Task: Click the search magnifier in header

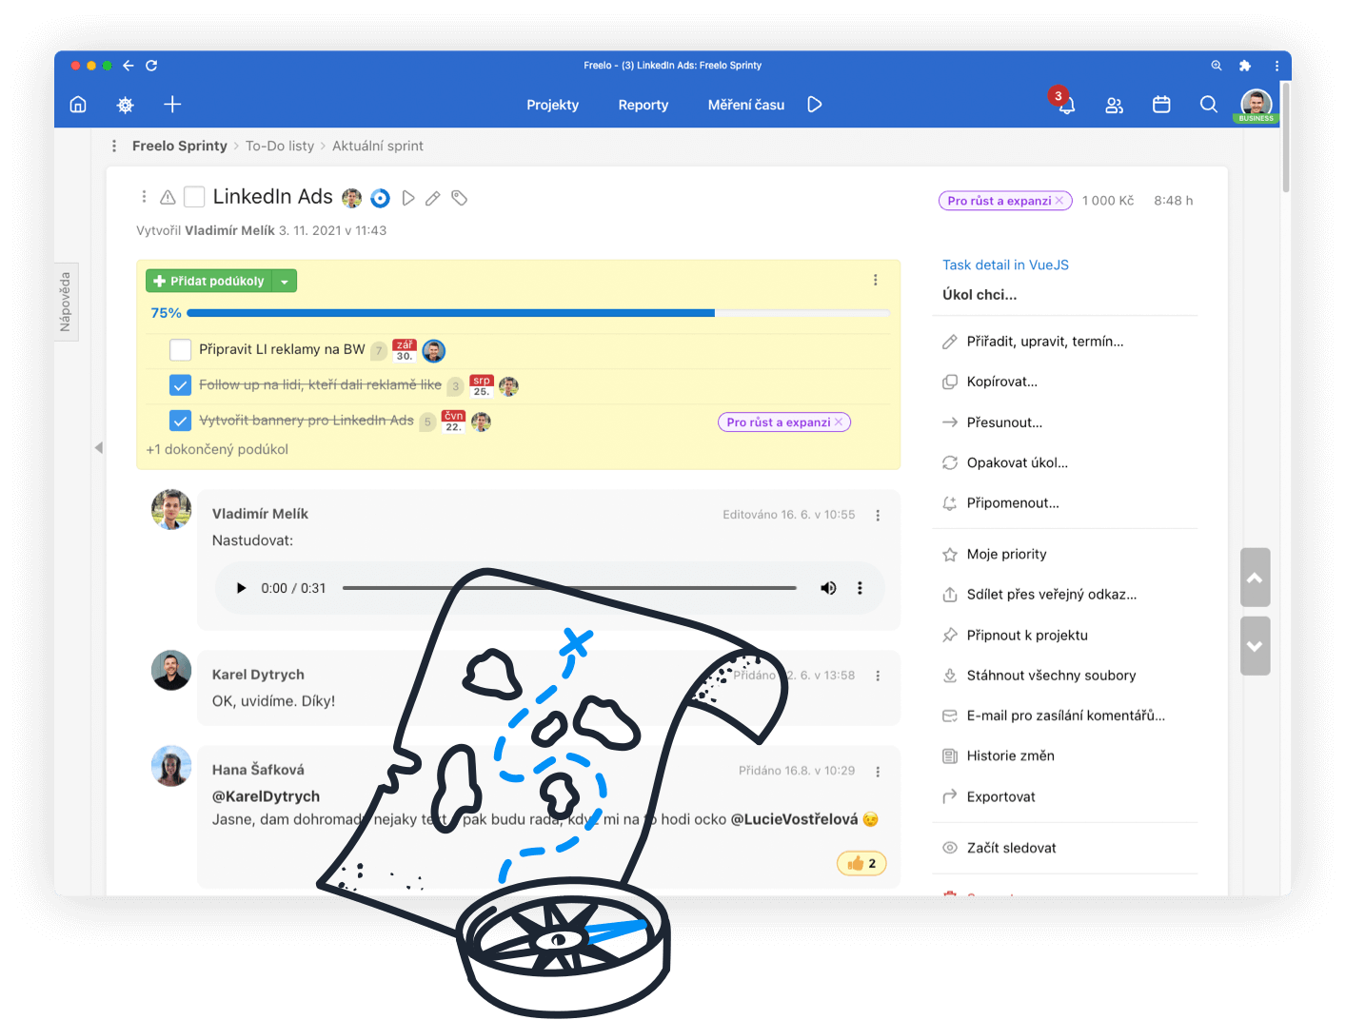Action: 1209,105
